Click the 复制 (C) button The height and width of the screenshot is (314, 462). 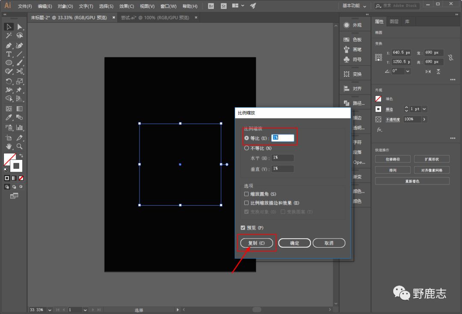tap(257, 243)
